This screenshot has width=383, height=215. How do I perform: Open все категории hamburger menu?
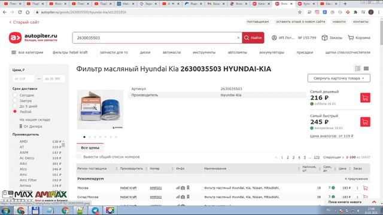click(14, 53)
